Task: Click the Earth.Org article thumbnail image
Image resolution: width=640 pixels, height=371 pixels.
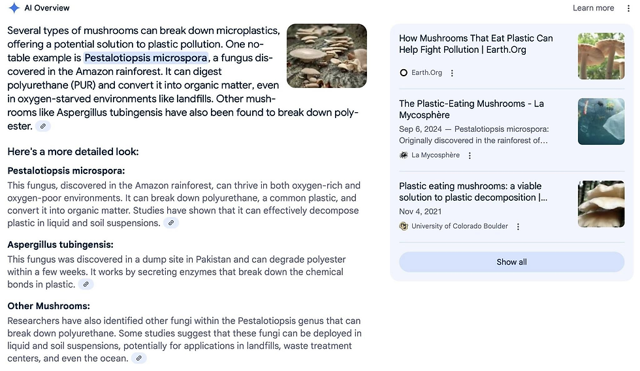Action: click(601, 56)
